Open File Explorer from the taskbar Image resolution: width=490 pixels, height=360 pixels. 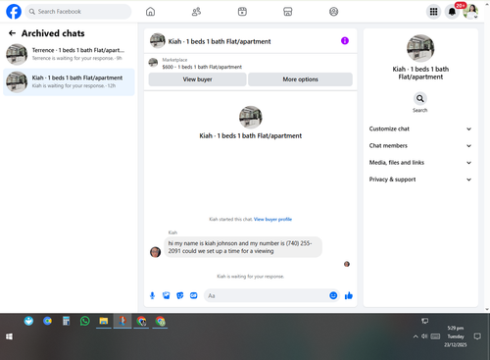(x=104, y=321)
